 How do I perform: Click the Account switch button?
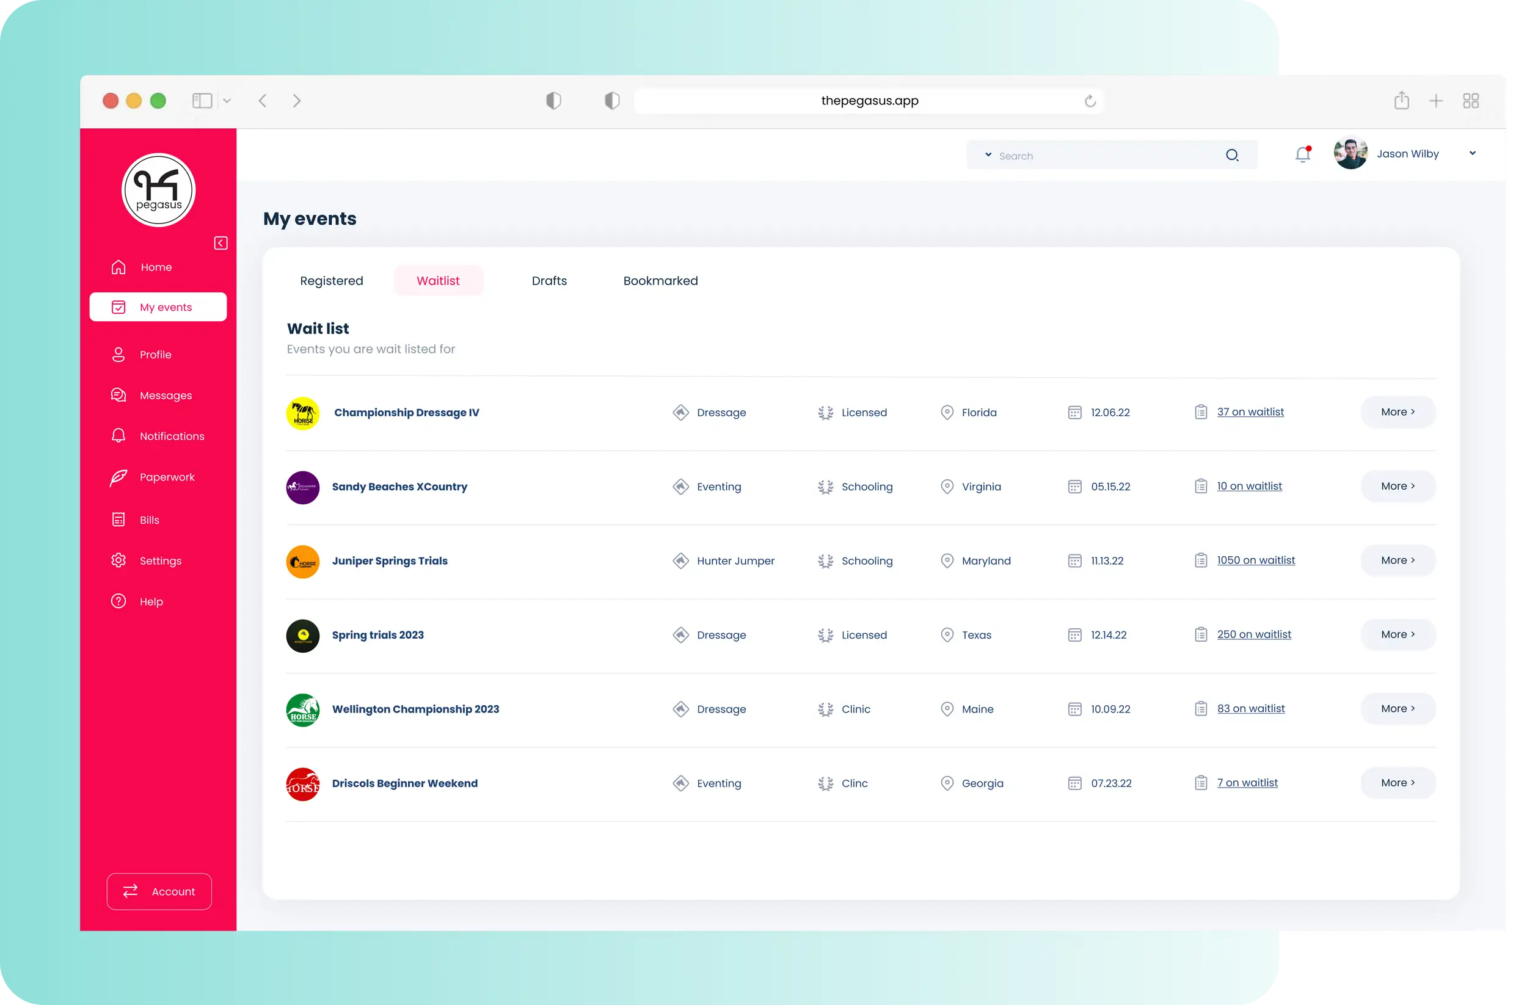tap(159, 891)
